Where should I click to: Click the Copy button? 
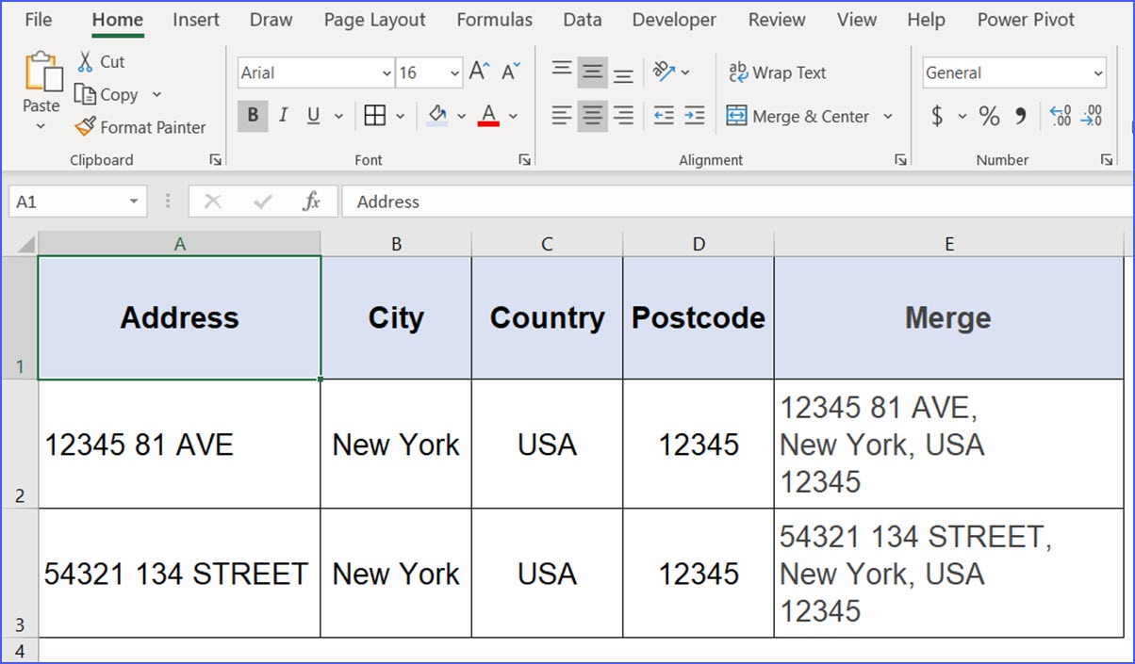click(107, 94)
